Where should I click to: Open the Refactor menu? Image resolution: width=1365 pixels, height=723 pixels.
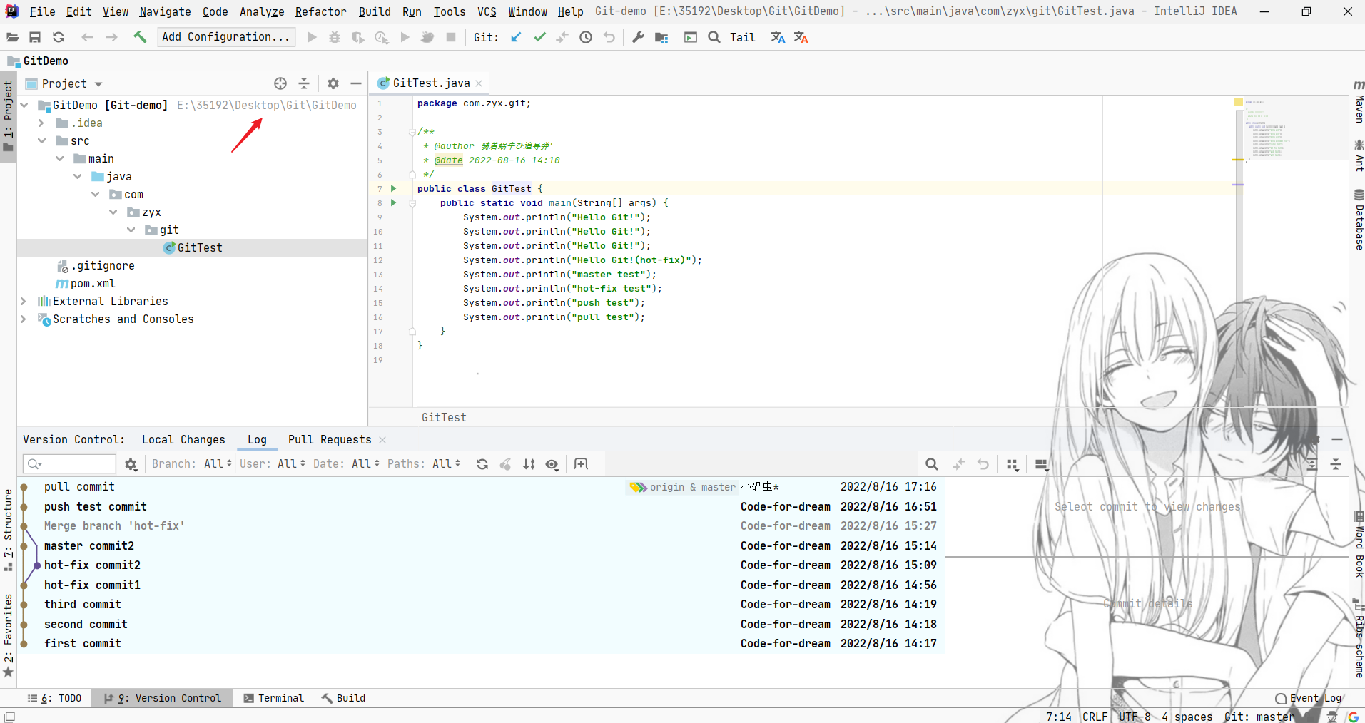(x=320, y=11)
